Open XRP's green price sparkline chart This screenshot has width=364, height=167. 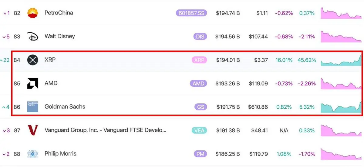(x=341, y=60)
